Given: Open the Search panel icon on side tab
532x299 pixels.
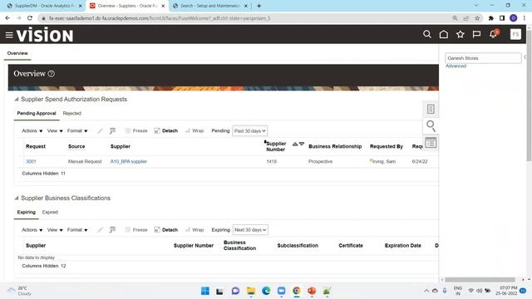Looking at the screenshot, I should click(x=431, y=125).
